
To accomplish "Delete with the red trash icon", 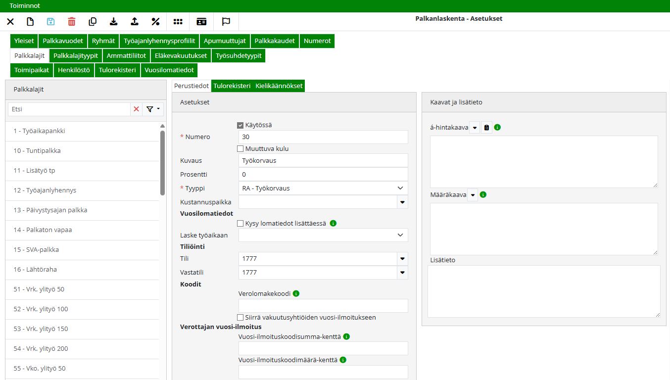I will point(72,22).
